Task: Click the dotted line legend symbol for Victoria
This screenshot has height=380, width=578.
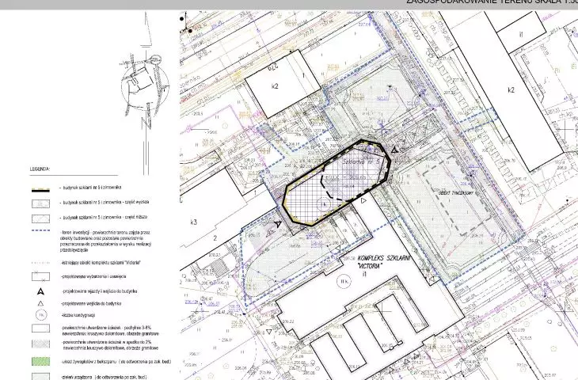Action: [40, 263]
